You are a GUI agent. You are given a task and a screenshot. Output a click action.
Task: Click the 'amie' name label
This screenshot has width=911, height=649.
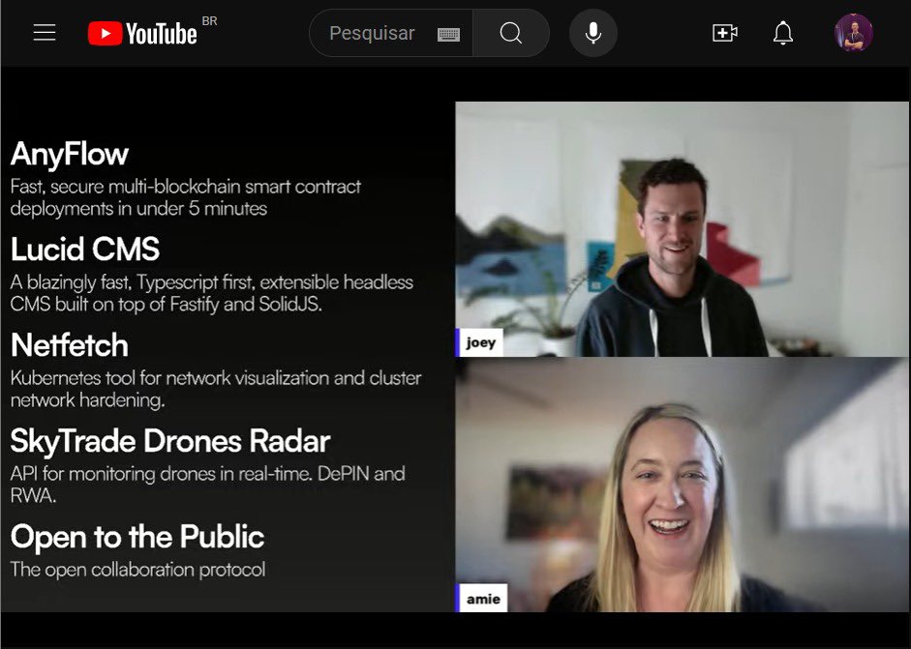[482, 599]
